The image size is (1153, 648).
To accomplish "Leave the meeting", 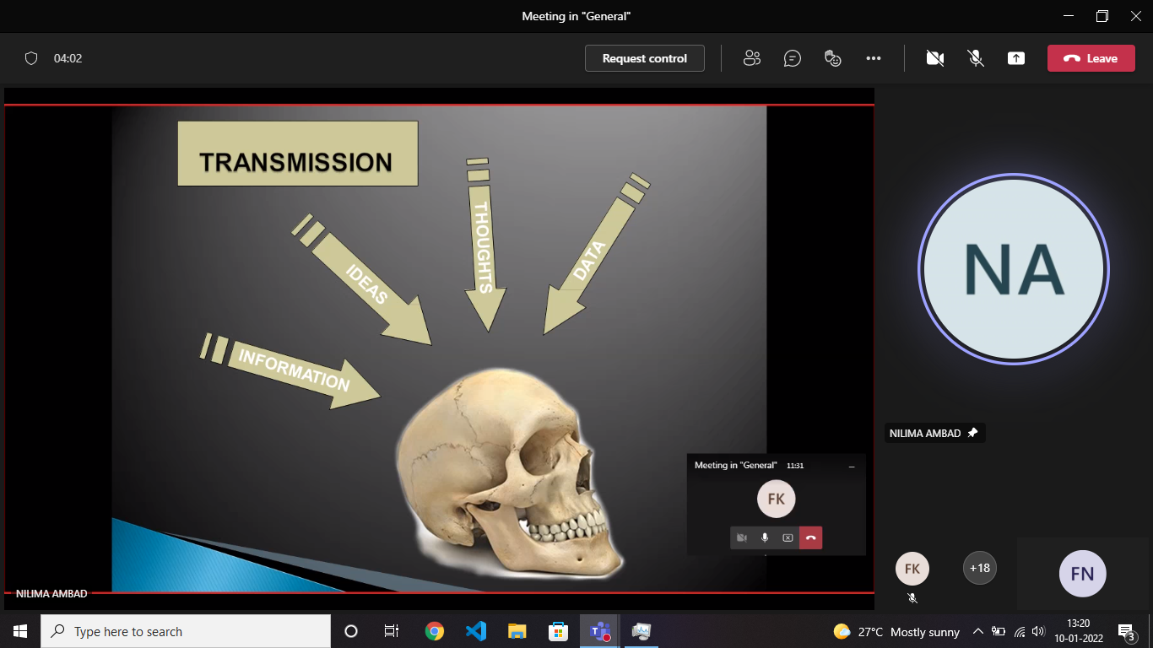I will [x=1091, y=58].
